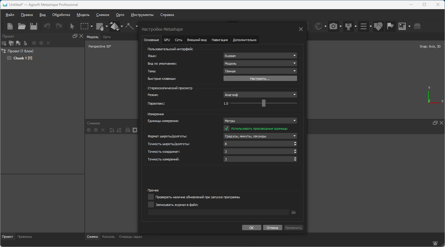Image resolution: width=445 pixels, height=247 pixels.
Task: Click the 'Параллакс' slider handle
Action: pos(264,103)
